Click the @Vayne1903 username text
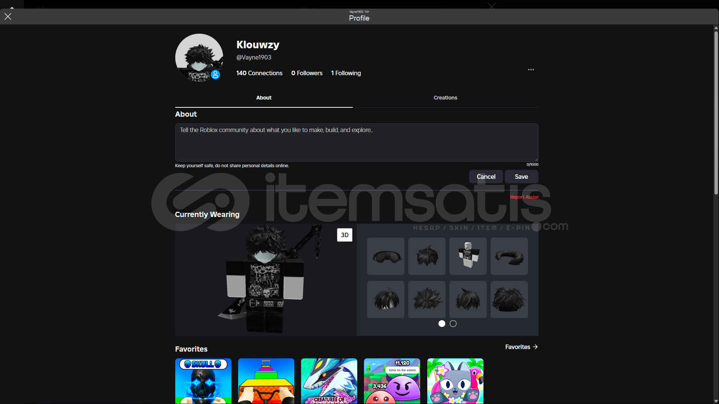 (254, 57)
